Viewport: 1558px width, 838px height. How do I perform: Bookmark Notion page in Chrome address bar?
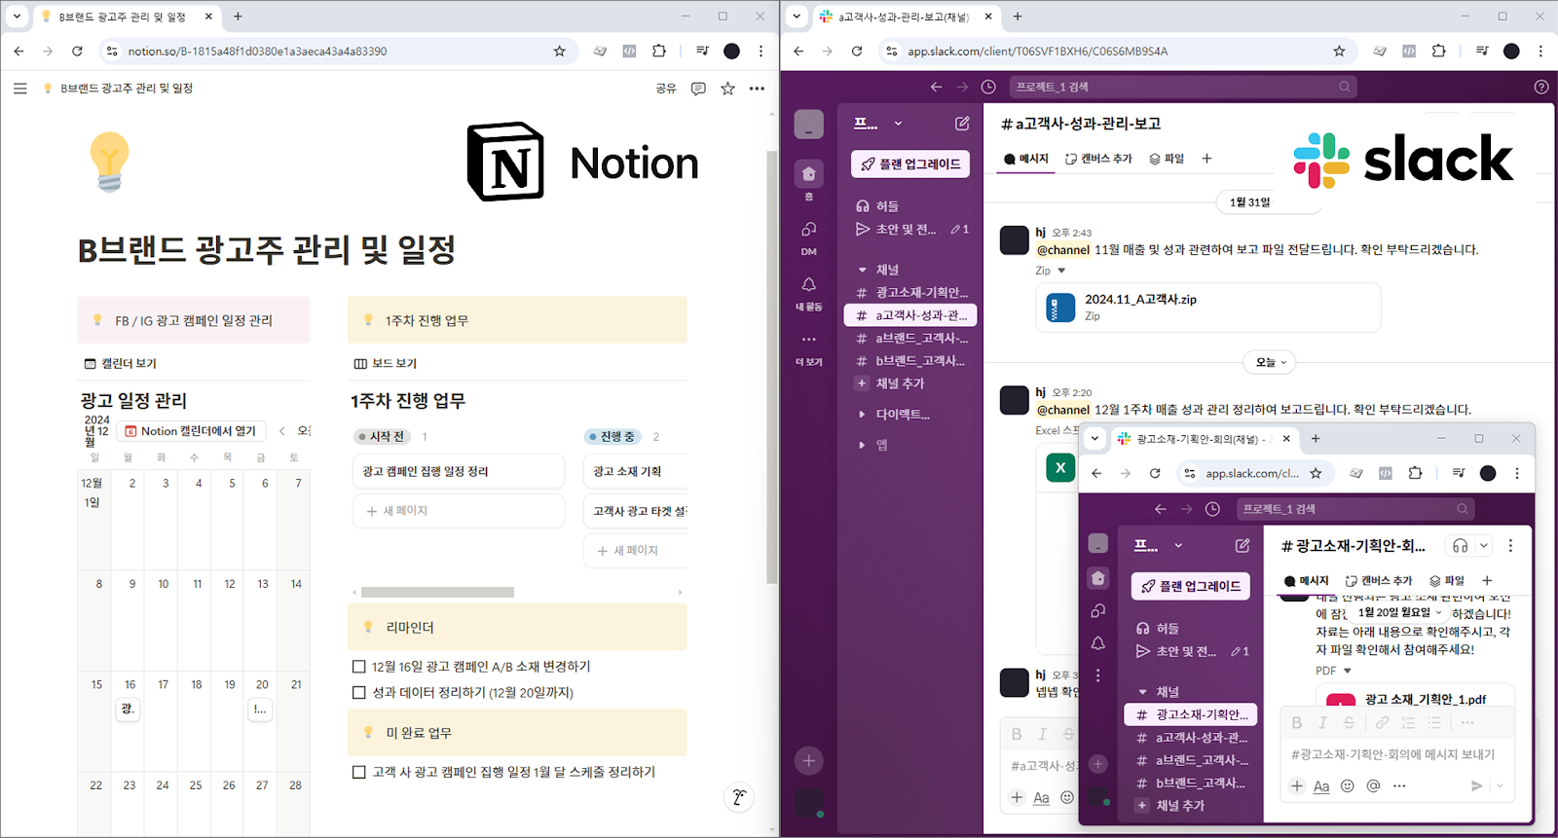[559, 52]
